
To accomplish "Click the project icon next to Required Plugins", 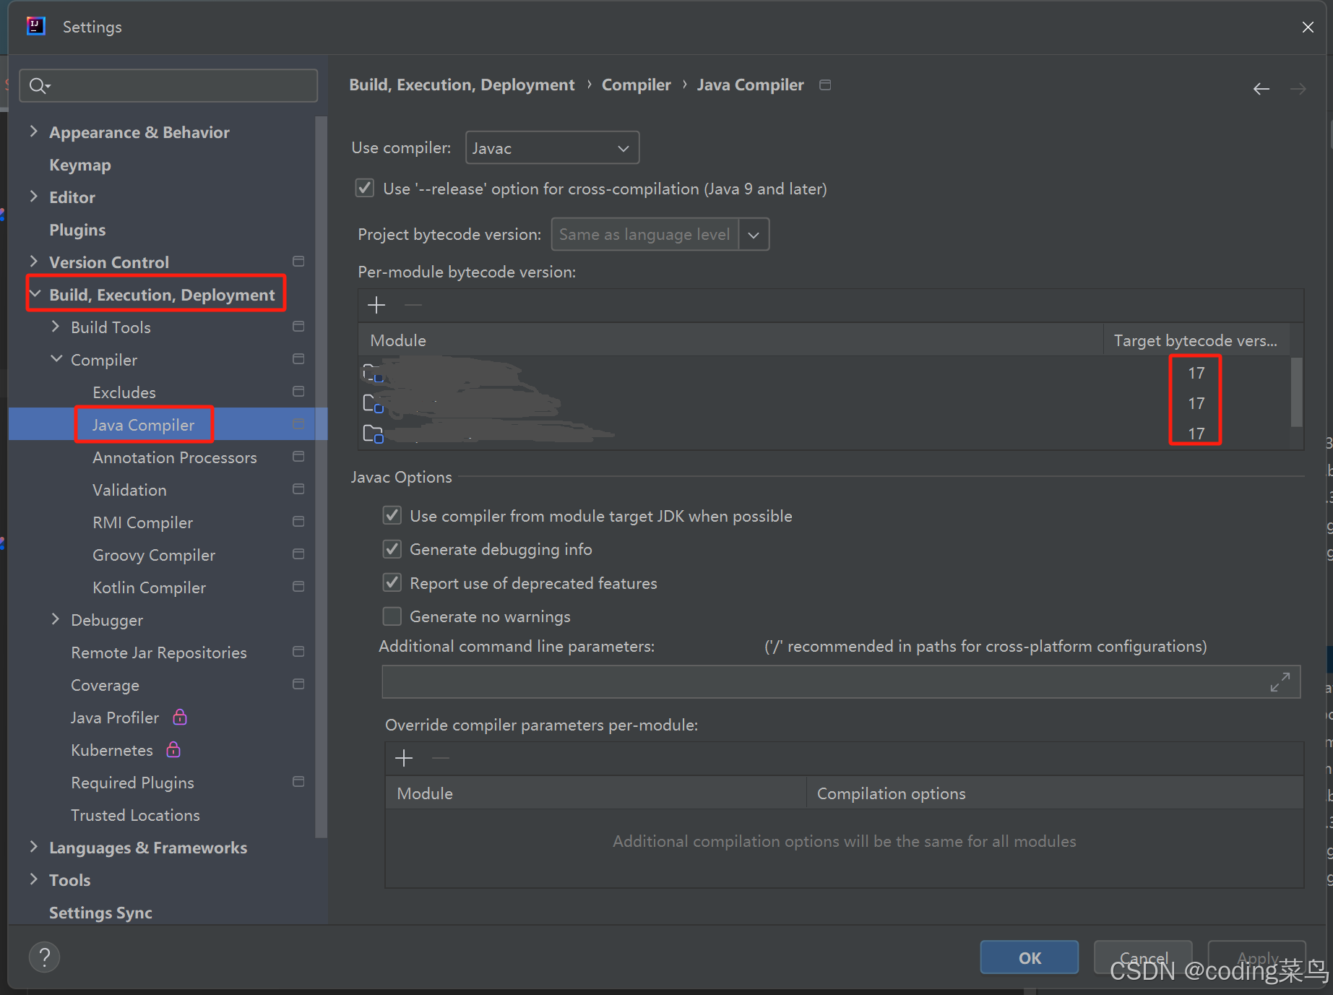I will pyautogui.click(x=298, y=781).
